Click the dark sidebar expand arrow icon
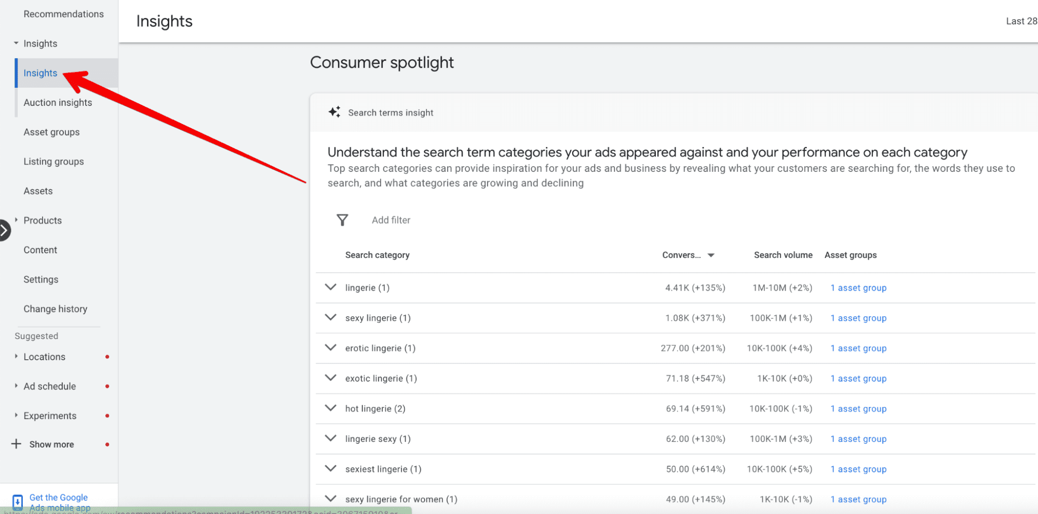The height and width of the screenshot is (514, 1038). pyautogui.click(x=4, y=231)
